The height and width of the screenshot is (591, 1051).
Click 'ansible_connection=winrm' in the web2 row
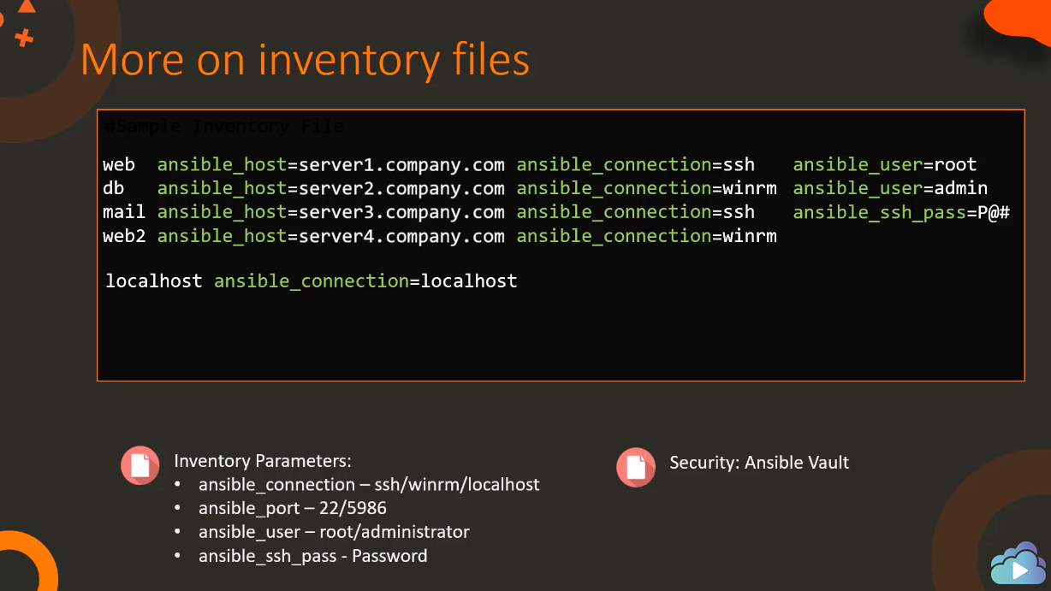click(x=647, y=237)
